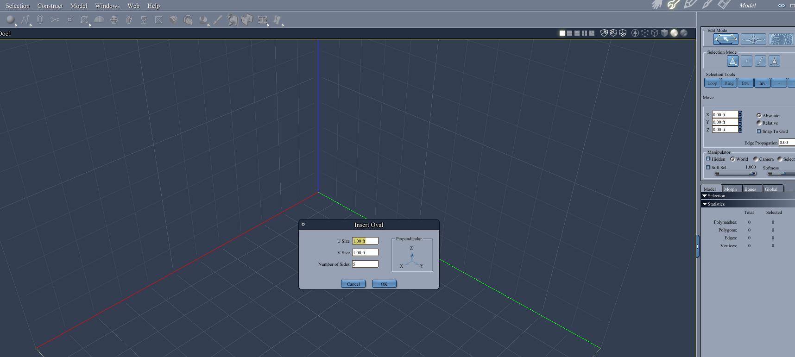Viewport: 795px width, 357px height.
Task: Click the Move Z value stepper
Action: click(x=740, y=129)
